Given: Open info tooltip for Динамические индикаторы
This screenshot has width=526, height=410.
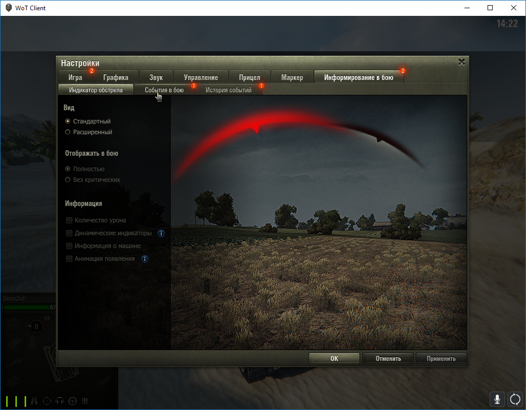Looking at the screenshot, I should coord(161,233).
